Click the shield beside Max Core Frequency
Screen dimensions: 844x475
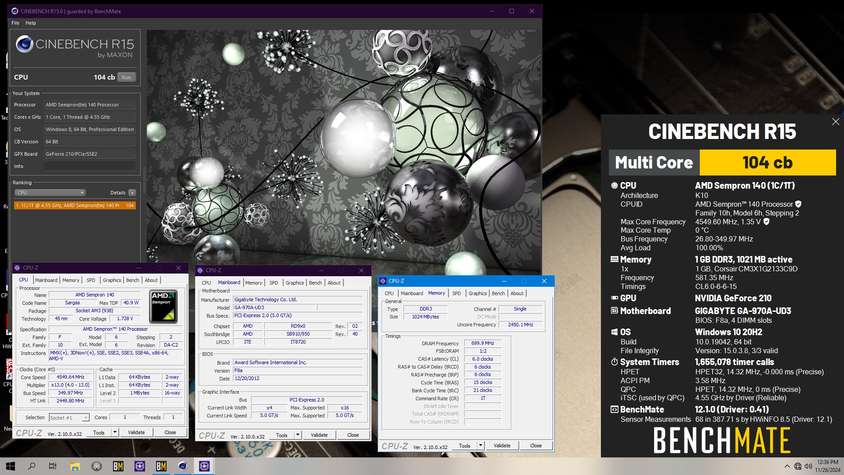tap(767, 222)
